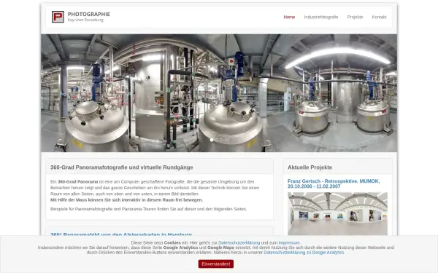Screen dimensions: 438x273
Task: Open the Industriefotografie menu item
Action: pyautogui.click(x=321, y=17)
